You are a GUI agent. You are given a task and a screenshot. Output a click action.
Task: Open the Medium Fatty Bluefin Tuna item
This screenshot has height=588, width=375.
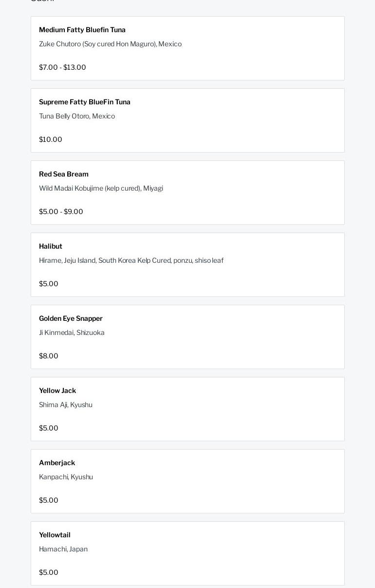point(82,30)
